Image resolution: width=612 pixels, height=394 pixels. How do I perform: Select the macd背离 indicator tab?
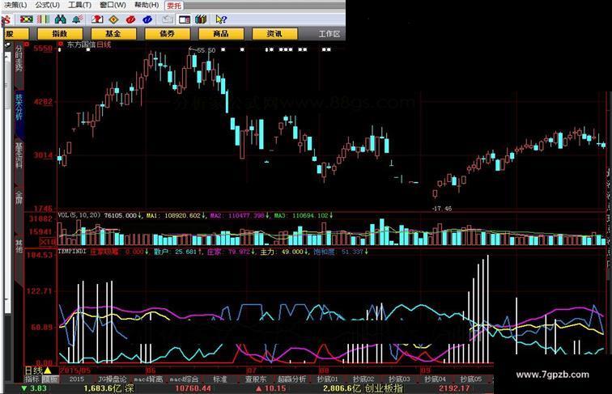click(148, 379)
